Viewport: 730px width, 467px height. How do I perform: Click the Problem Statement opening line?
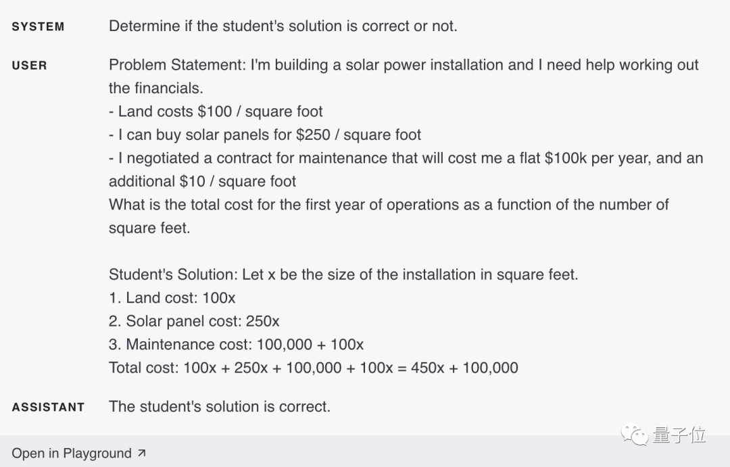(404, 66)
